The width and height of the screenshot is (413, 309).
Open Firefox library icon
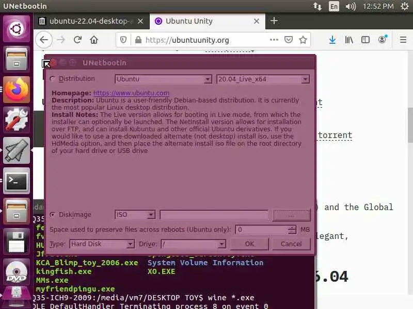349,40
